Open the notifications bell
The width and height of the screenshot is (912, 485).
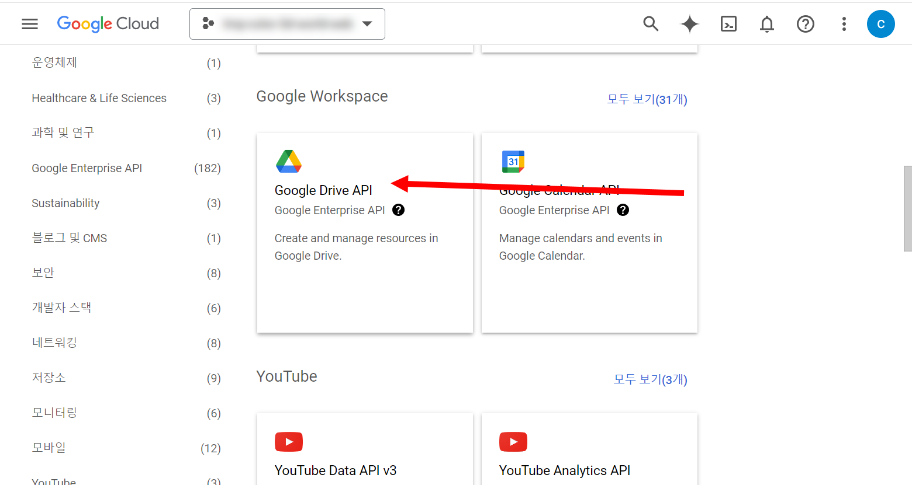pyautogui.click(x=767, y=24)
